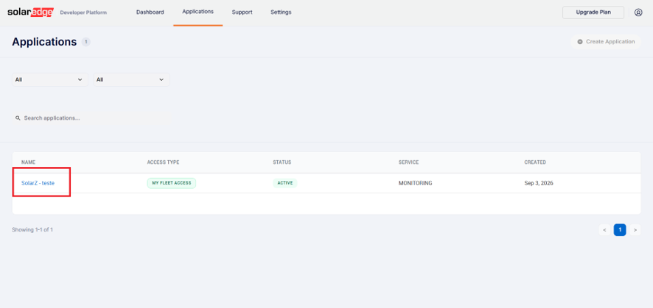Click the CREATED column header

click(535, 162)
